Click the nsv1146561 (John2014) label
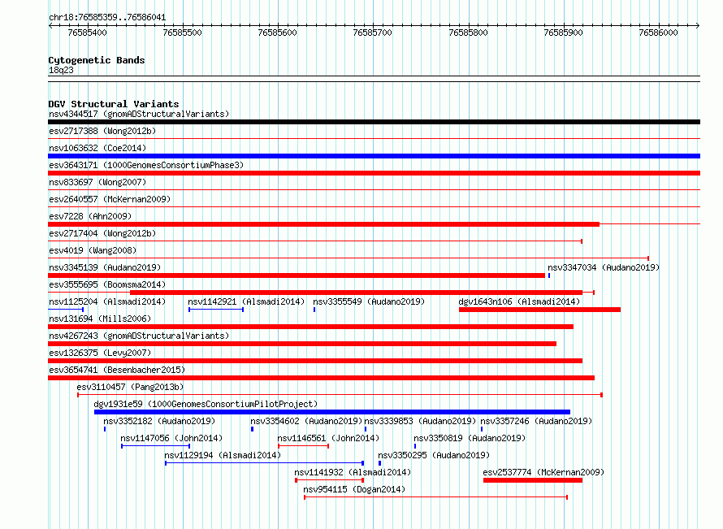 coord(328,438)
